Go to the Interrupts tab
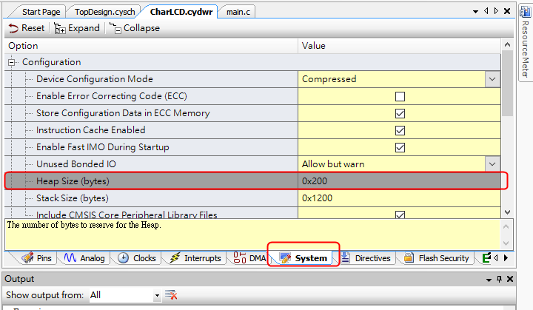The image size is (533, 310). coord(195,258)
